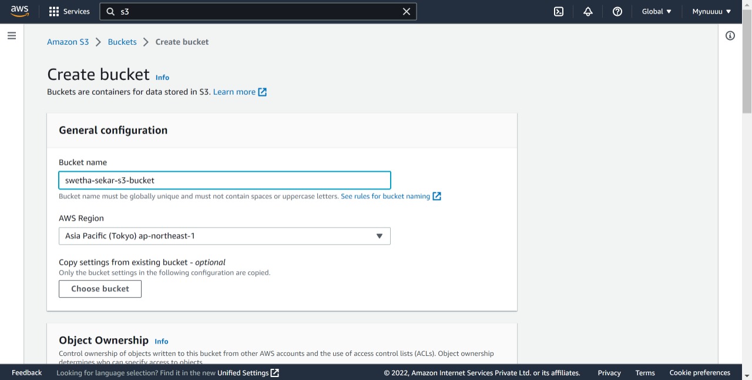Click the General configuration heading
752x380 pixels.
(113, 130)
